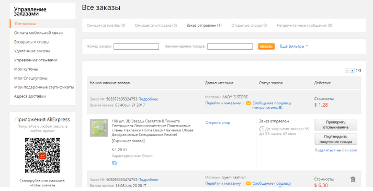Click "Подробнее" for order 503093350474753
373x191 pixels.
[x=148, y=180]
